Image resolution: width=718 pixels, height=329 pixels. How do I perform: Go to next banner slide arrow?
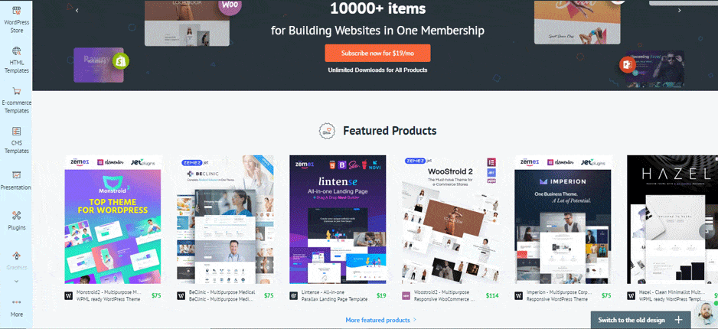point(680,11)
